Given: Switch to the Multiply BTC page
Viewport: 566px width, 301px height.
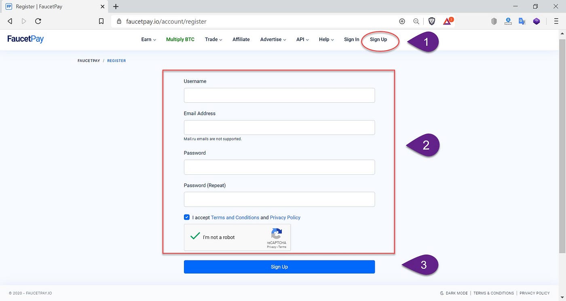Looking at the screenshot, I should [180, 39].
